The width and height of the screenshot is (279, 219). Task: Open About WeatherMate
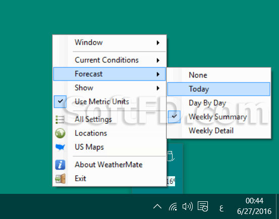point(109,165)
